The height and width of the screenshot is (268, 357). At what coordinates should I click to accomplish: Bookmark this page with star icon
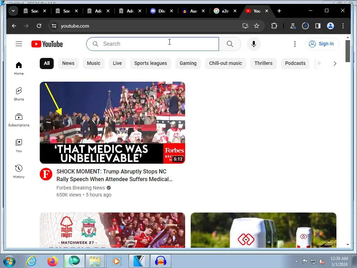click(257, 26)
